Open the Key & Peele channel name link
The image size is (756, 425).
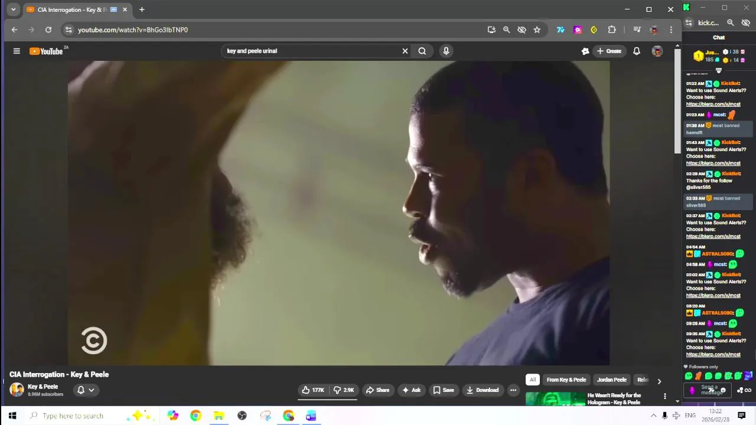(43, 387)
